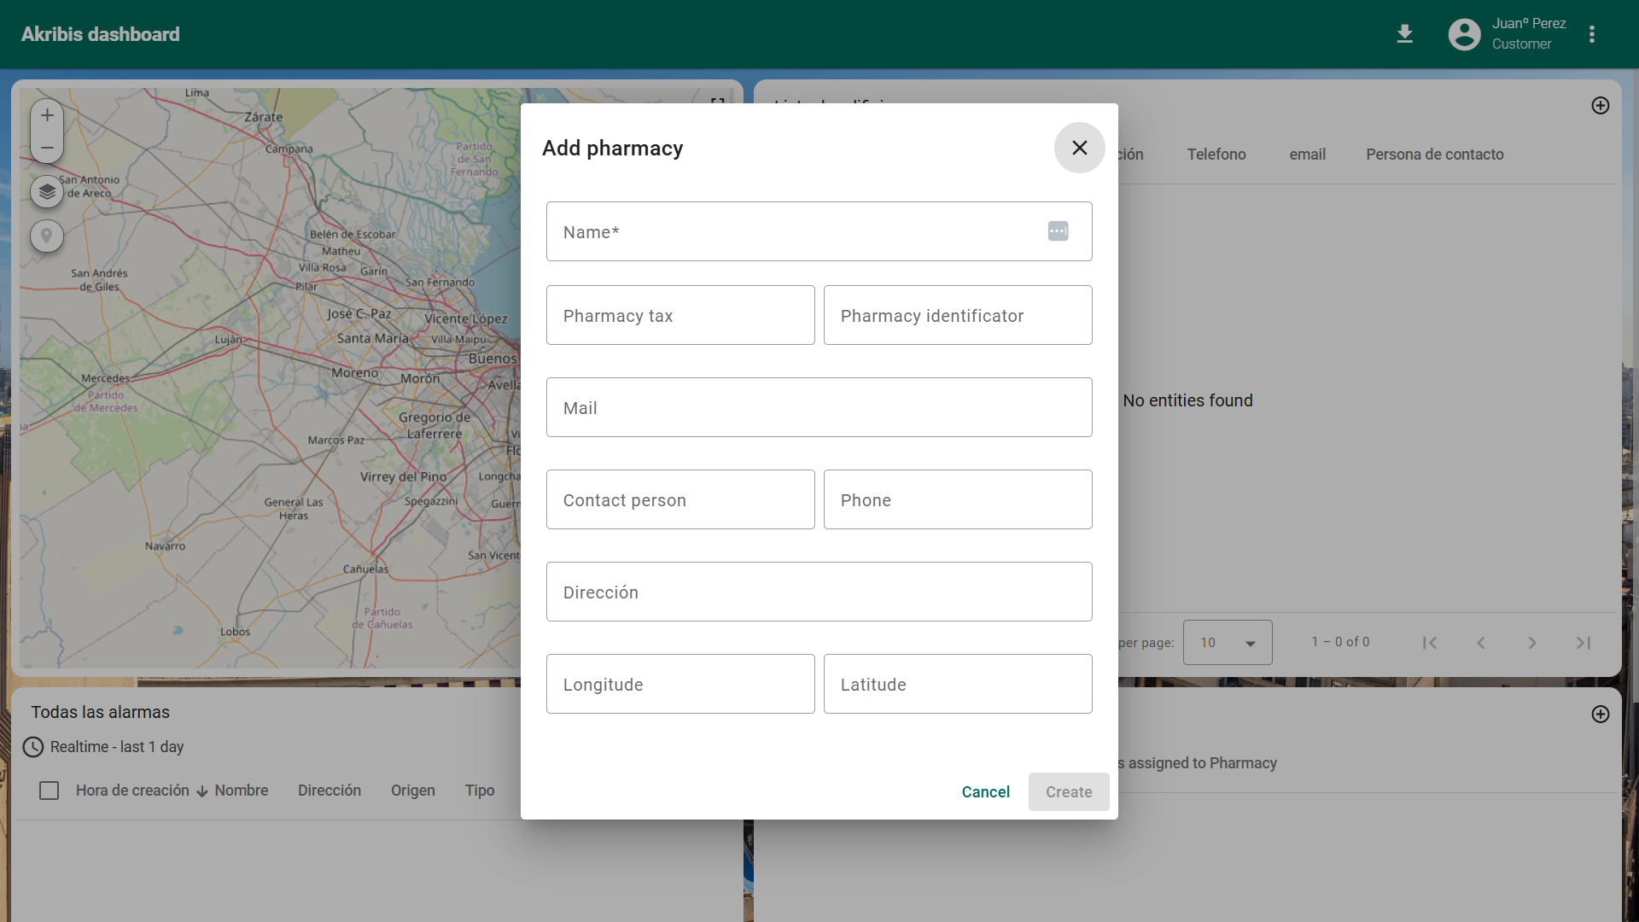Open the three-dot header menu

[x=1591, y=34]
